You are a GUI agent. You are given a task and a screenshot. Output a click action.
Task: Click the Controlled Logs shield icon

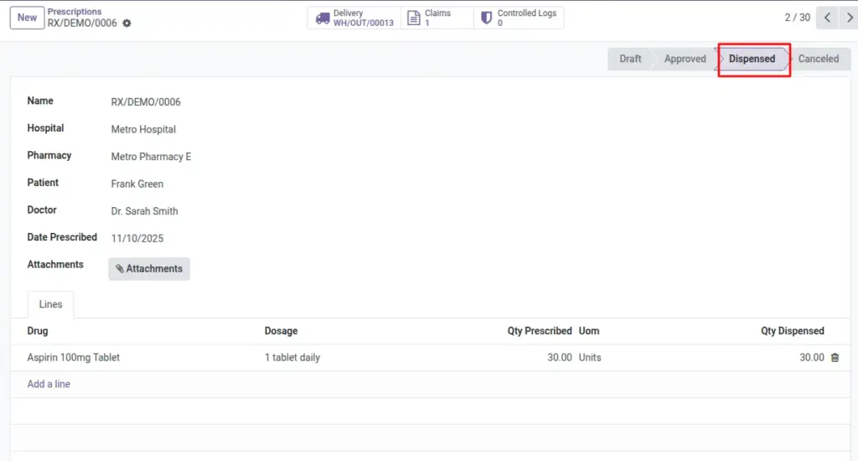486,18
